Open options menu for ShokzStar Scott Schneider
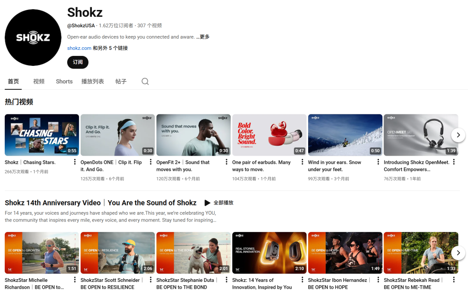 pos(150,280)
